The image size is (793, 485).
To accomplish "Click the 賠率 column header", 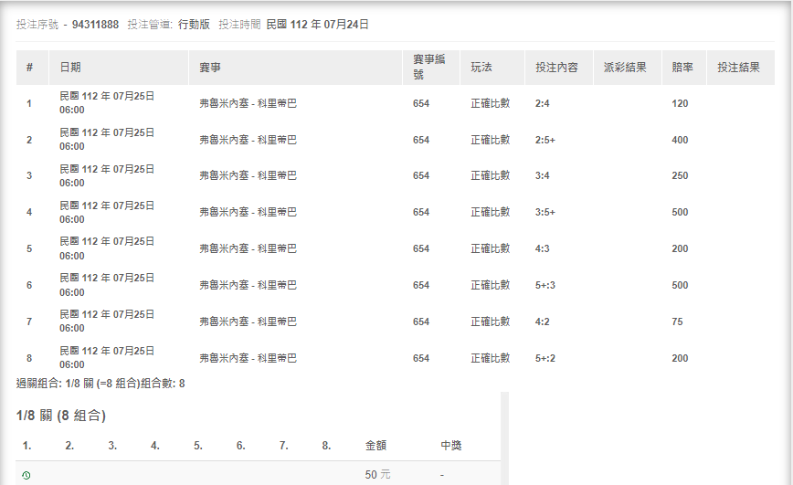I will pos(682,68).
